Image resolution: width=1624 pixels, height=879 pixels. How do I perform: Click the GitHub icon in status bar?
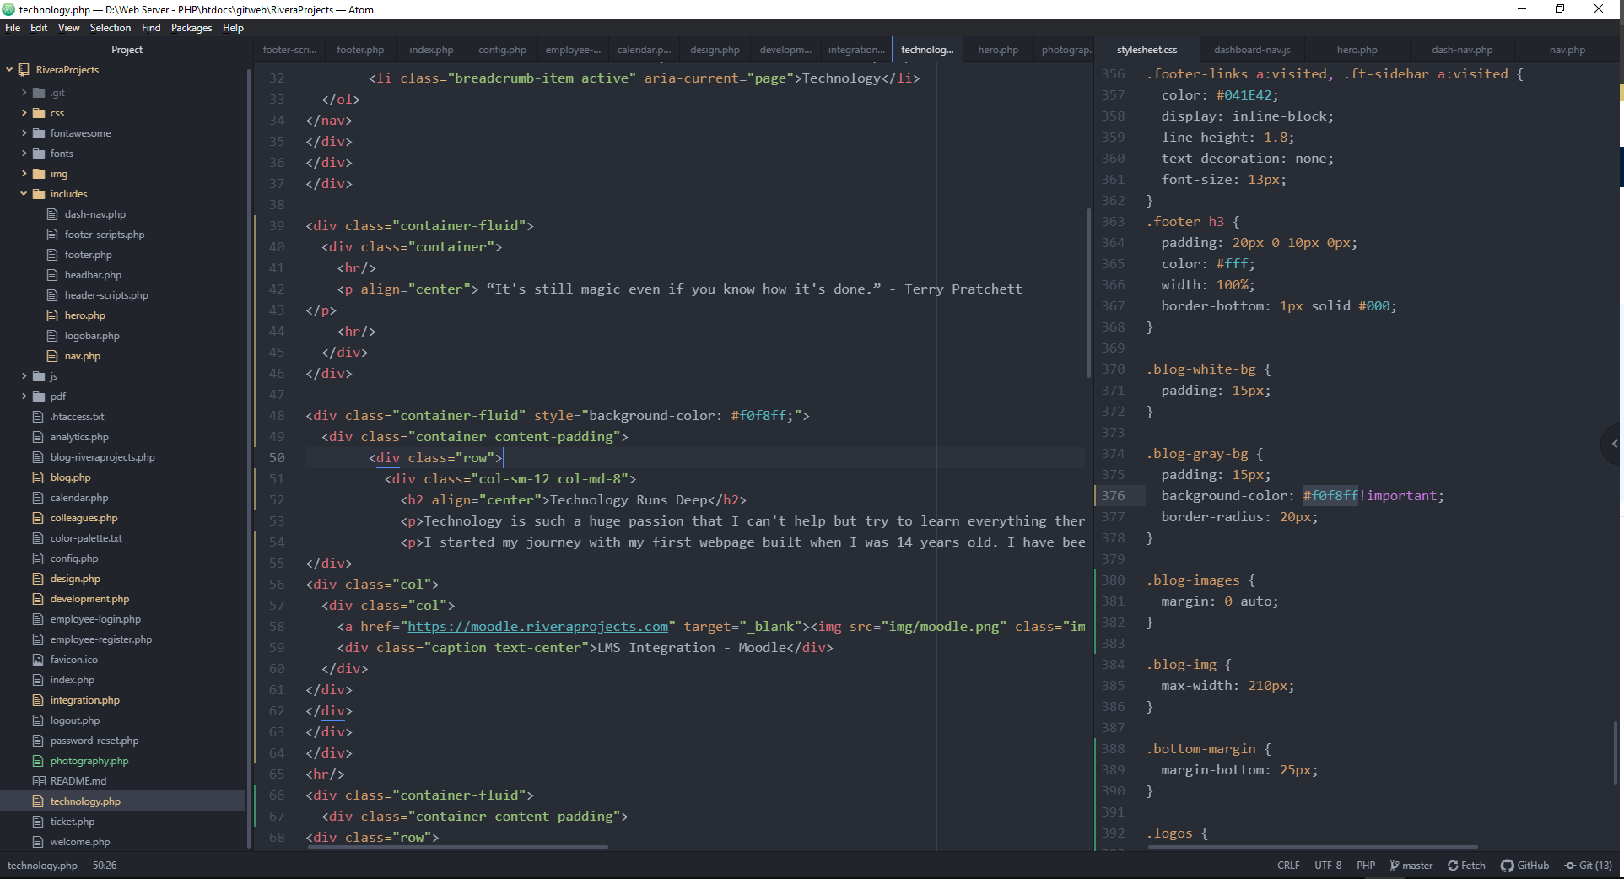[x=1507, y=866]
